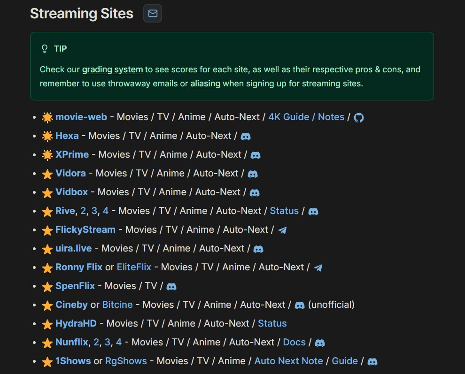Image resolution: width=465 pixels, height=374 pixels.
Task: Follow the aliasing link in the tip
Action: (x=205, y=84)
